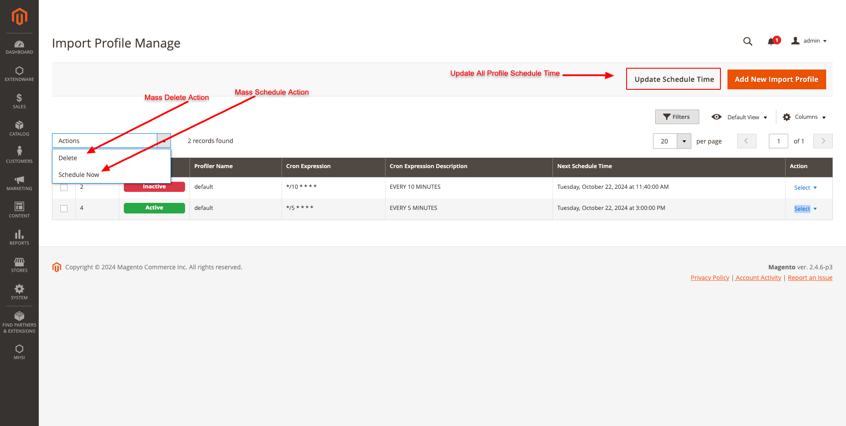Image resolution: width=846 pixels, height=426 pixels.
Task: Open the Account Activity link
Action: (758, 278)
